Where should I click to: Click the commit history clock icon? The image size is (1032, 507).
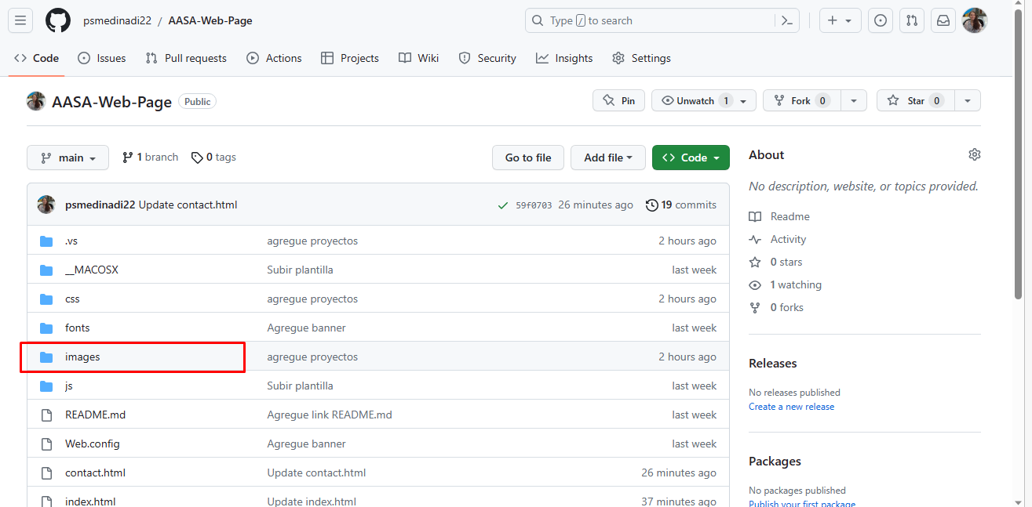tap(651, 205)
